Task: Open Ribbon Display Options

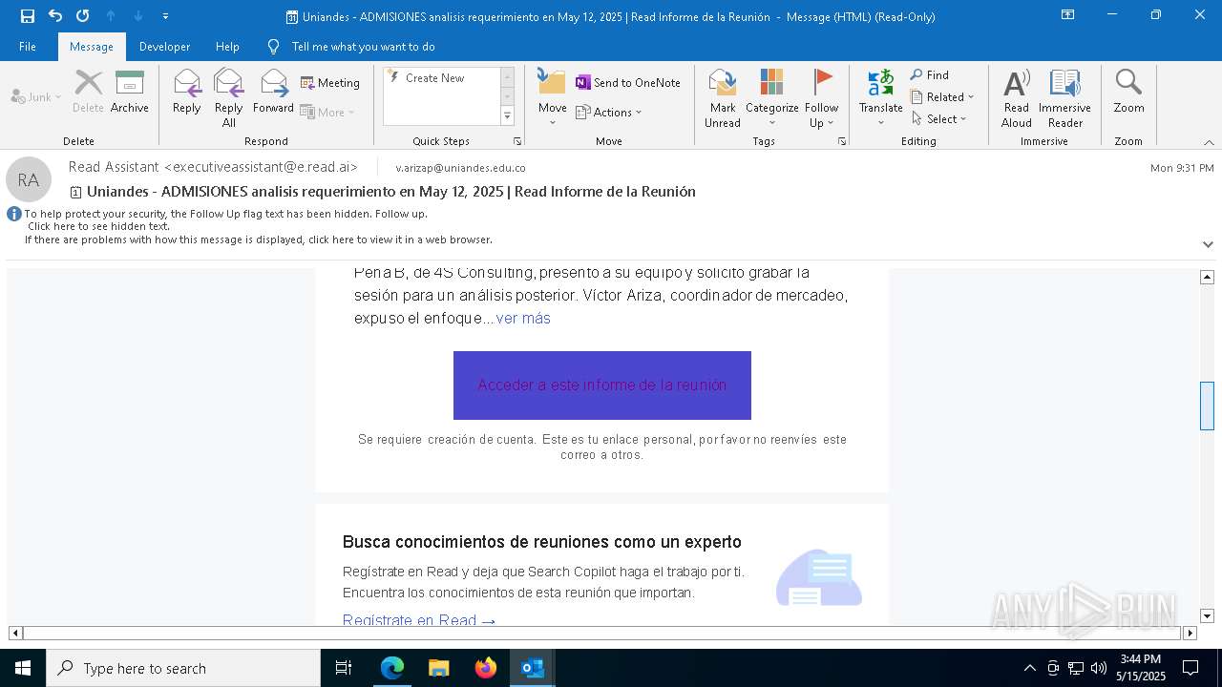Action: (1068, 15)
